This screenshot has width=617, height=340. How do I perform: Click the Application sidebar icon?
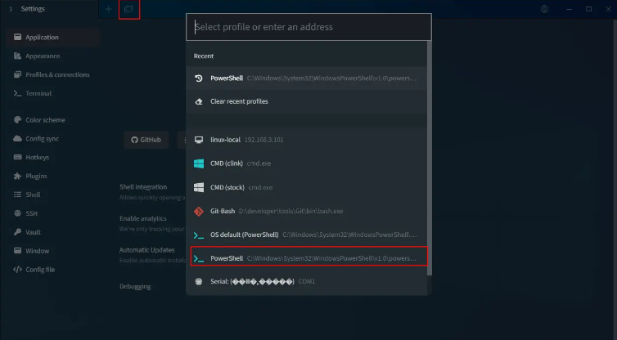click(17, 37)
